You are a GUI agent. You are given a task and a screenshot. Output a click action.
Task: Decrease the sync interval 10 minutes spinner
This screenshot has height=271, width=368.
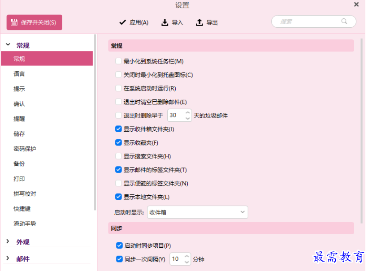pyautogui.click(x=186, y=262)
